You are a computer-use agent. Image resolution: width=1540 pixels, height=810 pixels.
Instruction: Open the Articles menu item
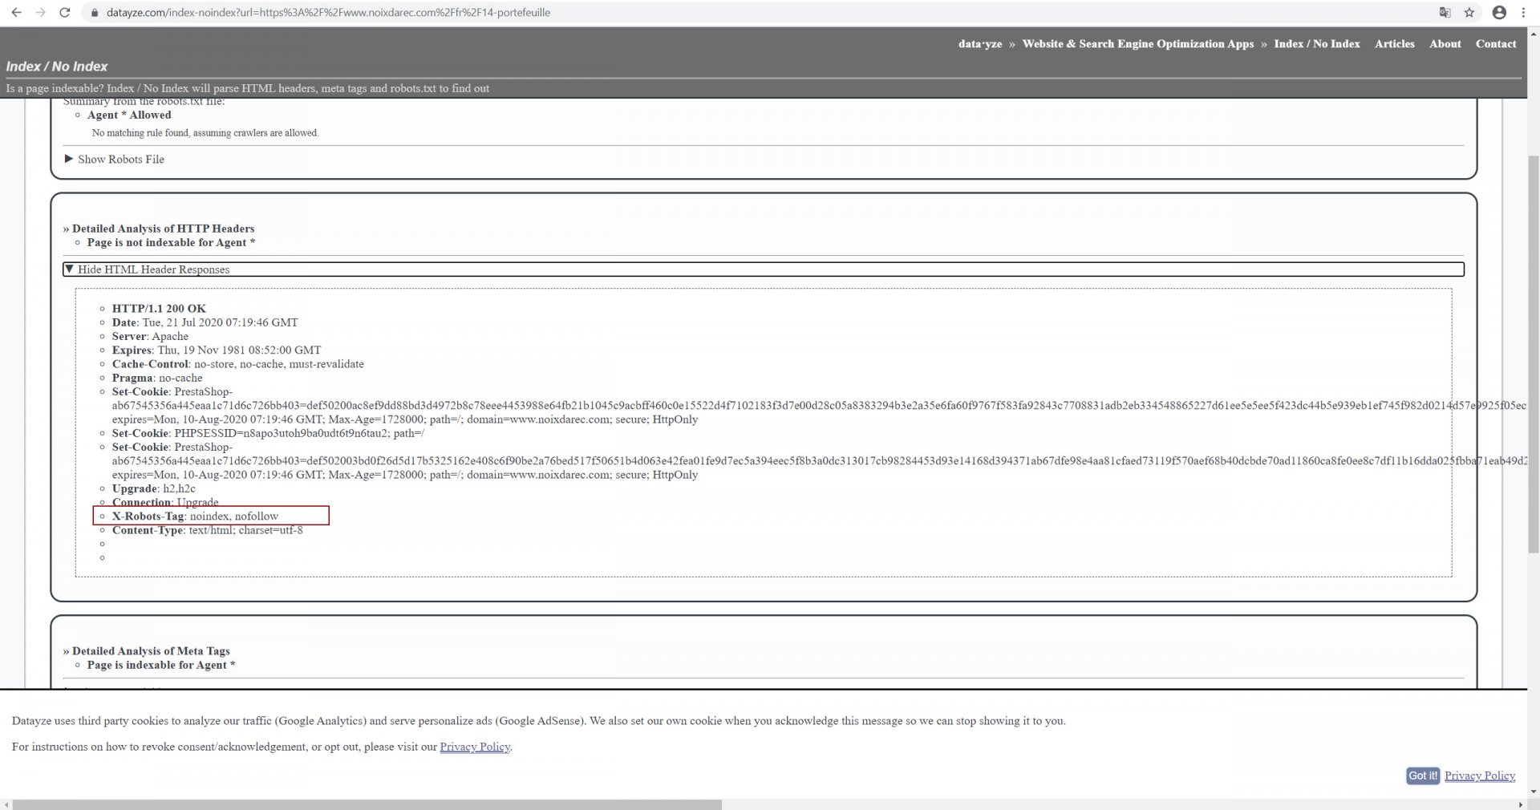1394,44
